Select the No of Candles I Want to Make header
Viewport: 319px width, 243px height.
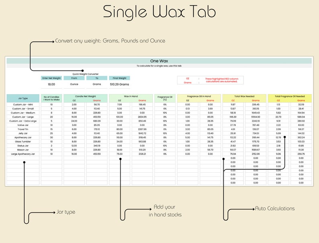(51, 99)
